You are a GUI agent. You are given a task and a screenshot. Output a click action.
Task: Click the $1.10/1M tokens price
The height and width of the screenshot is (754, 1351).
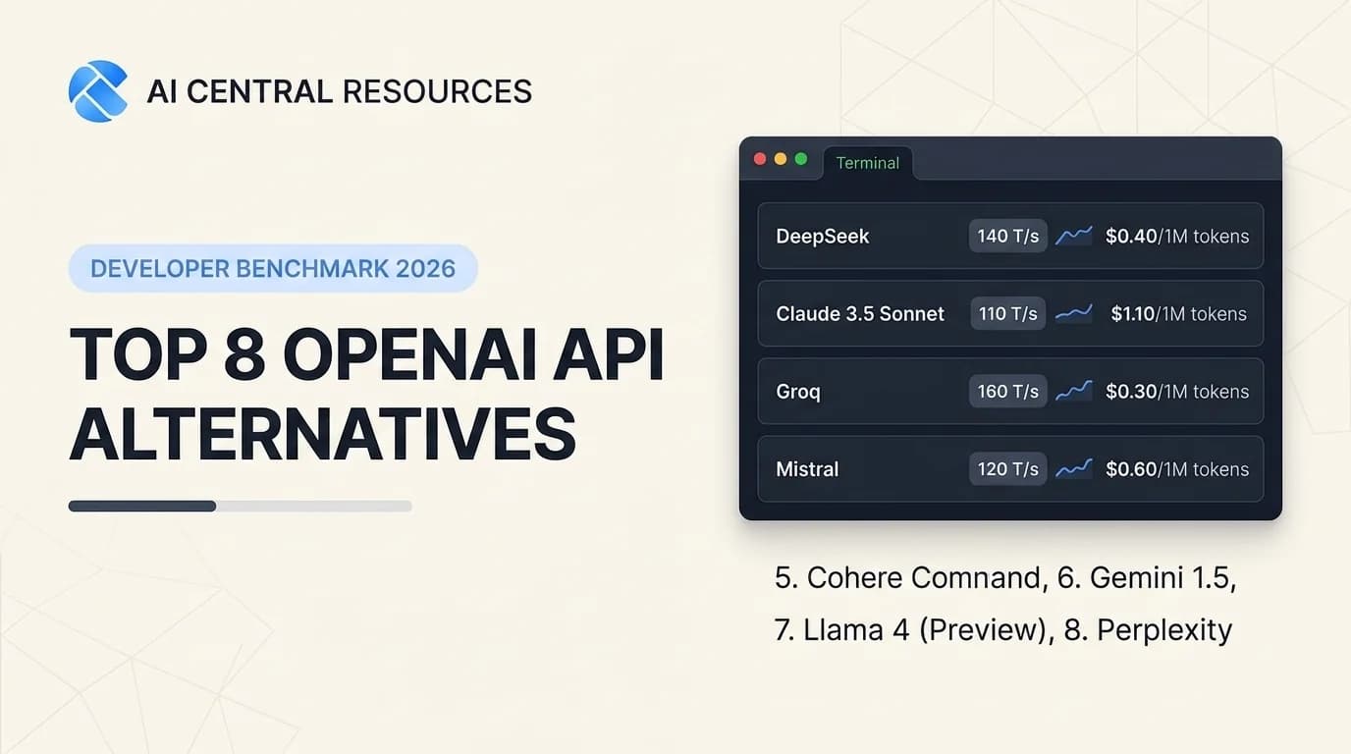[x=1179, y=313]
